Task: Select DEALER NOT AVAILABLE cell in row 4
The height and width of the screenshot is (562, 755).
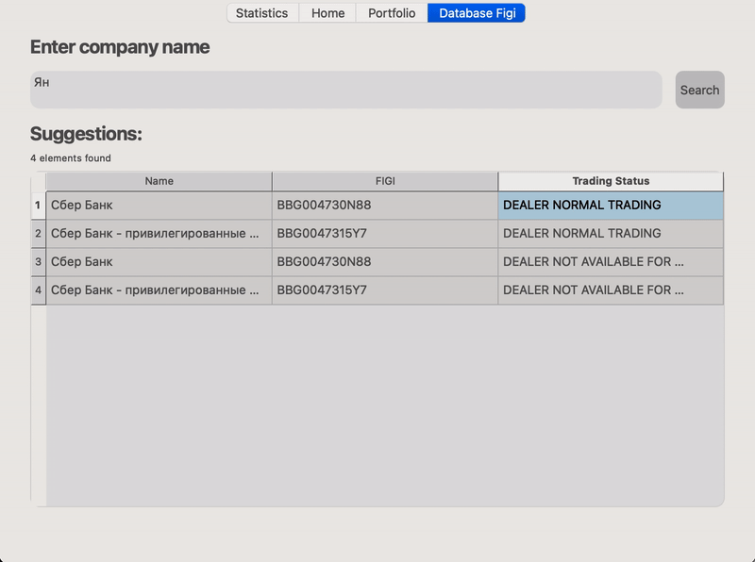Action: click(x=611, y=290)
